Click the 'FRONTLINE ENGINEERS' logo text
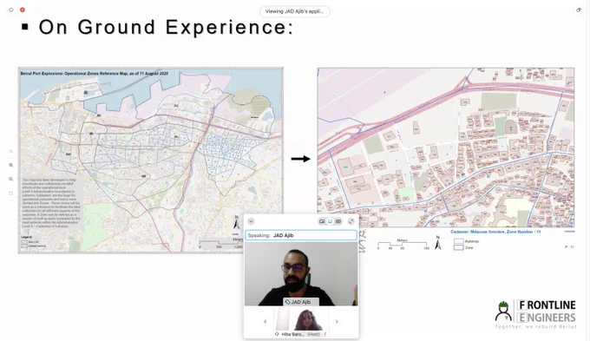The height and width of the screenshot is (341, 590). 547,311
